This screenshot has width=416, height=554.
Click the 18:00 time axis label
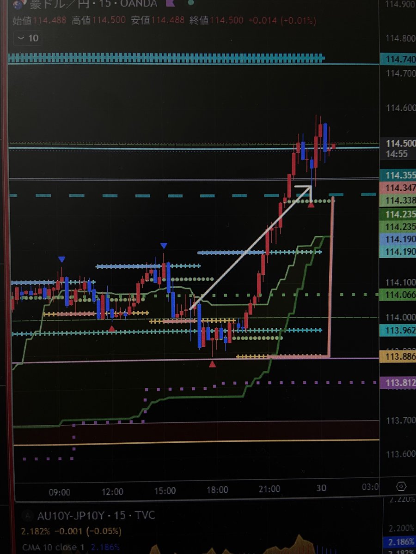click(x=217, y=489)
